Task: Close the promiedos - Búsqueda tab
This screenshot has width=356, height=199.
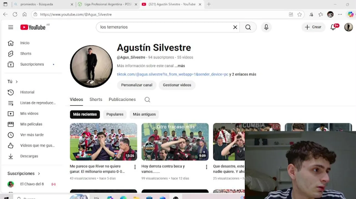Action: [72, 4]
